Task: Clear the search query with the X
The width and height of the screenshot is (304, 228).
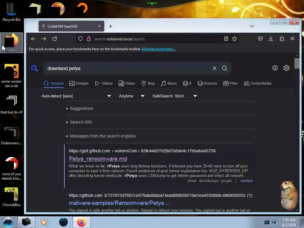Action: 214,68
